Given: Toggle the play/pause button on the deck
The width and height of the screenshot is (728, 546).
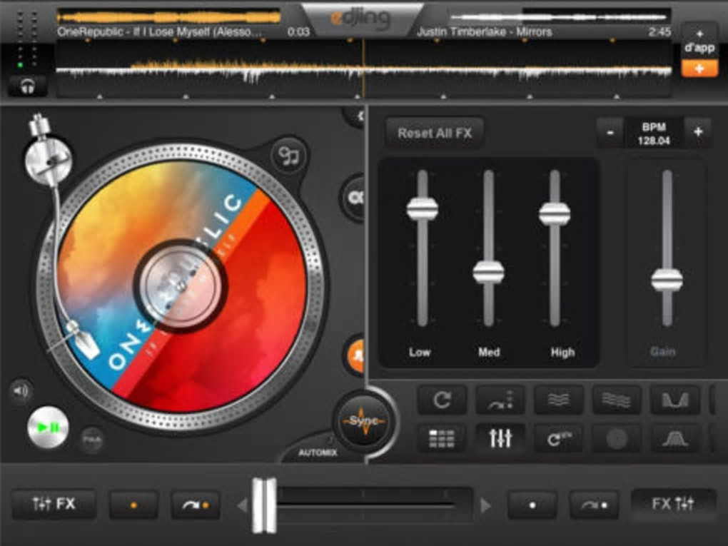Looking at the screenshot, I should [48, 427].
